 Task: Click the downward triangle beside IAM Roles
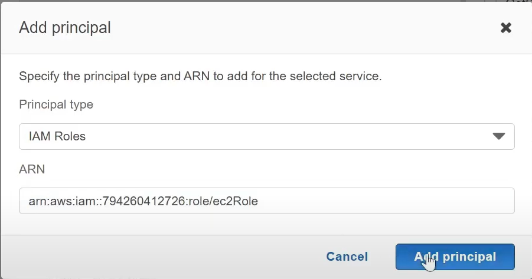(498, 136)
